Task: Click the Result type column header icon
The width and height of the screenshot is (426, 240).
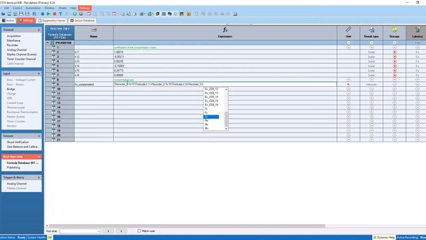Action: click(x=371, y=29)
